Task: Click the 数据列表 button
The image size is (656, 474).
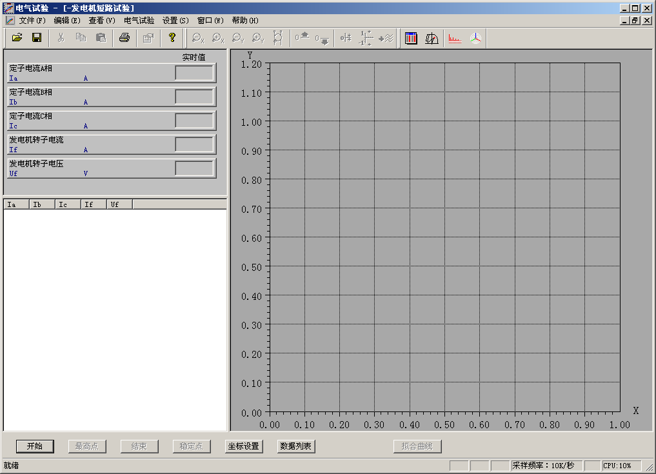Action: 295,446
